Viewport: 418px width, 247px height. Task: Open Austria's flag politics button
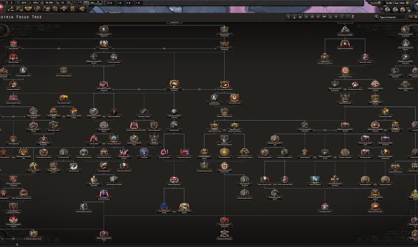(x=2, y=6)
